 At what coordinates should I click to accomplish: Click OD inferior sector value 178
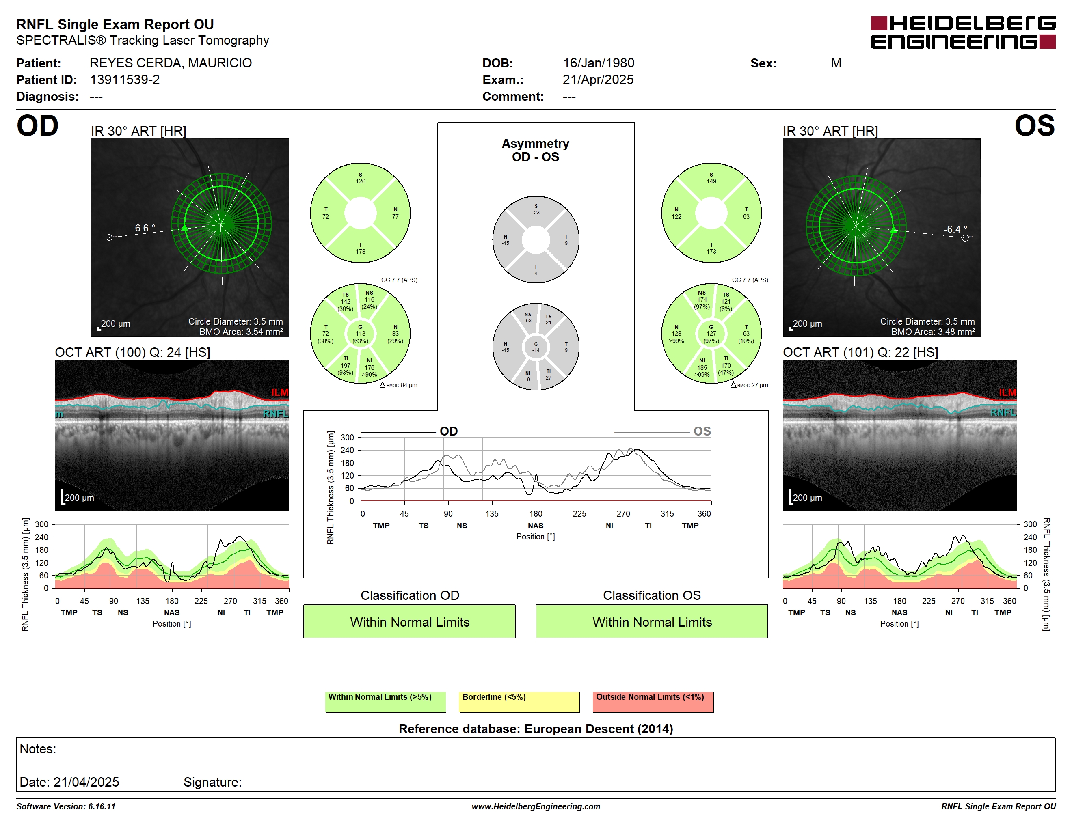pyautogui.click(x=360, y=251)
